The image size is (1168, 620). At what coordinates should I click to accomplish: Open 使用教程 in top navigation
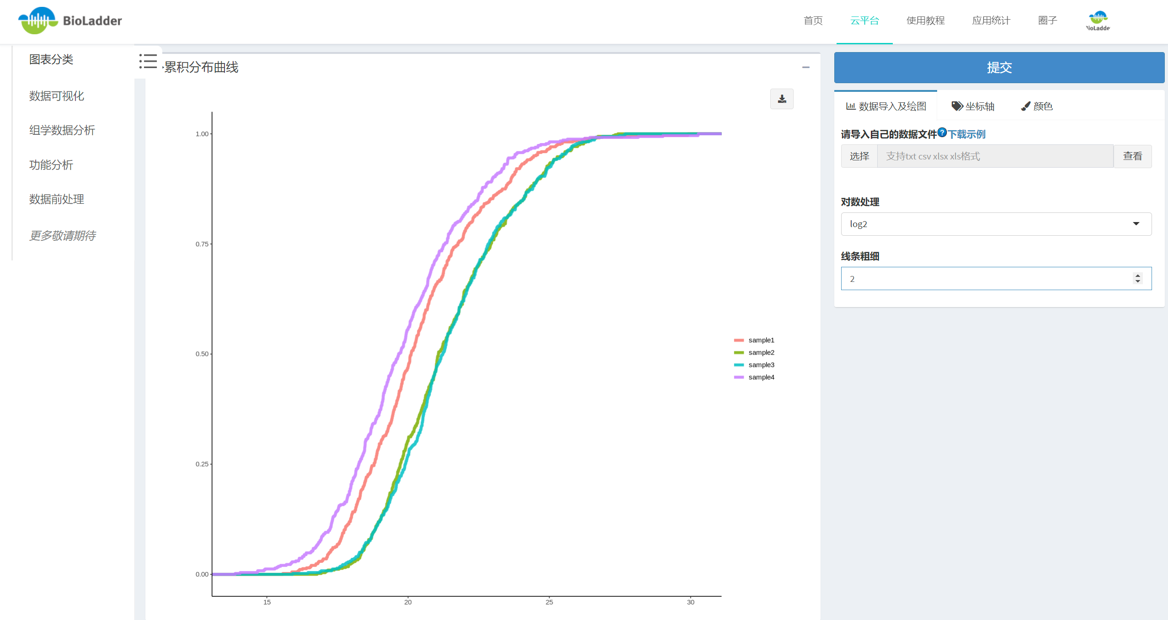pyautogui.click(x=925, y=21)
